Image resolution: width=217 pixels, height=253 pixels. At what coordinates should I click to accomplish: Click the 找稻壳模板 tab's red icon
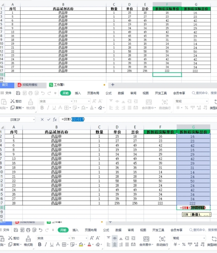pyautogui.click(x=20, y=85)
